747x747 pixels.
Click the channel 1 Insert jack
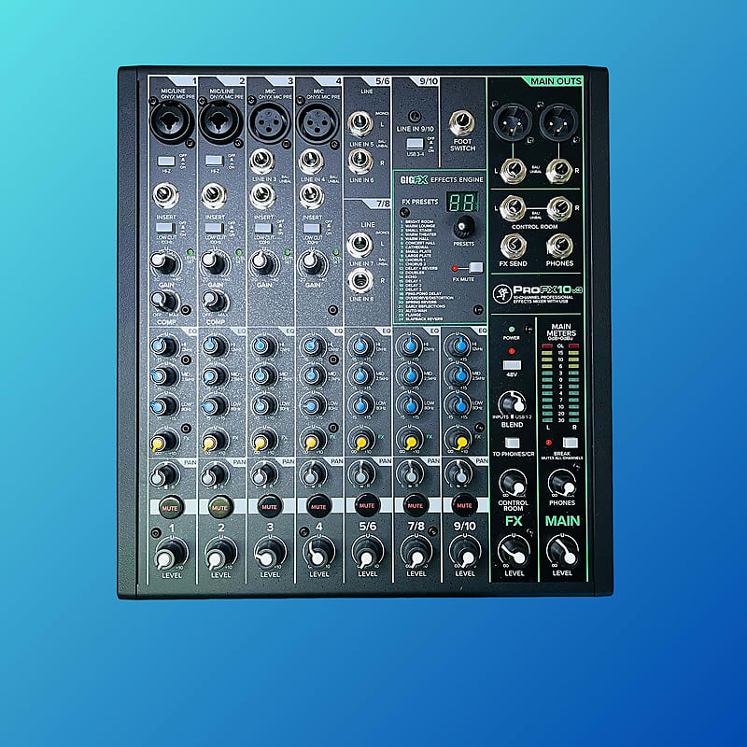pyautogui.click(x=166, y=195)
